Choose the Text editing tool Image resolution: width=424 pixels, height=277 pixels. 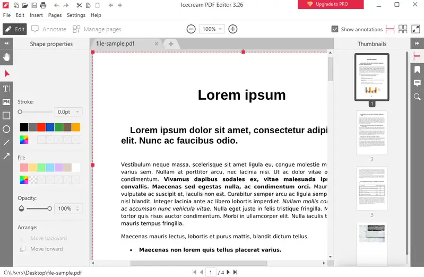click(x=6, y=89)
